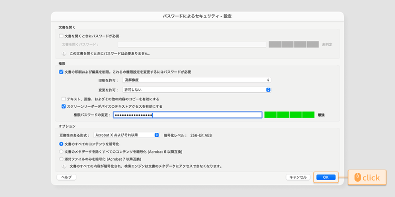The width and height of the screenshot is (395, 197).
Task: Click the green password strength meter
Action: [x=289, y=115]
